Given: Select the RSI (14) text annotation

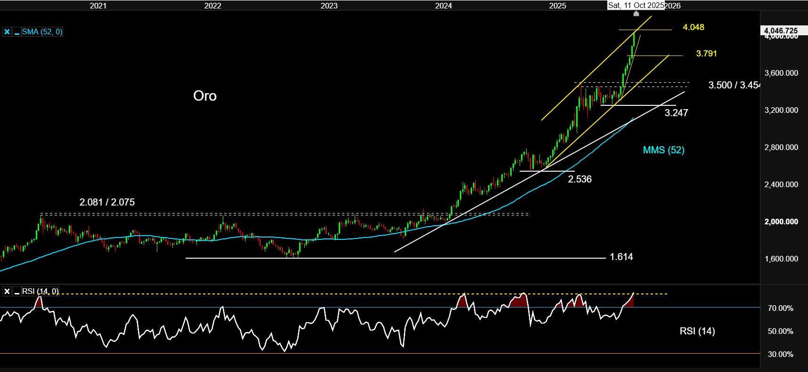Looking at the screenshot, I should tap(697, 331).
